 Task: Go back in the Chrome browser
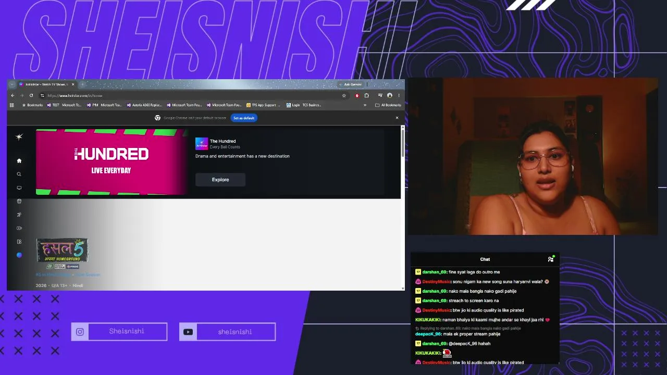tap(13, 96)
